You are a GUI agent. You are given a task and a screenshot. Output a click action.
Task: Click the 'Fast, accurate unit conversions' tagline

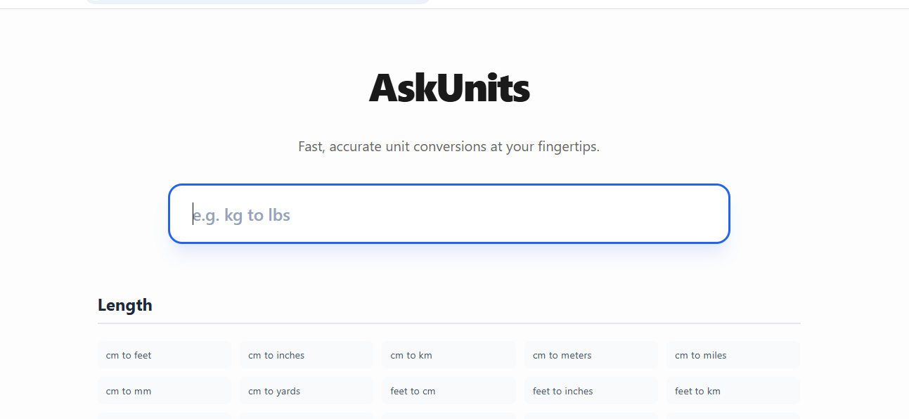(449, 147)
